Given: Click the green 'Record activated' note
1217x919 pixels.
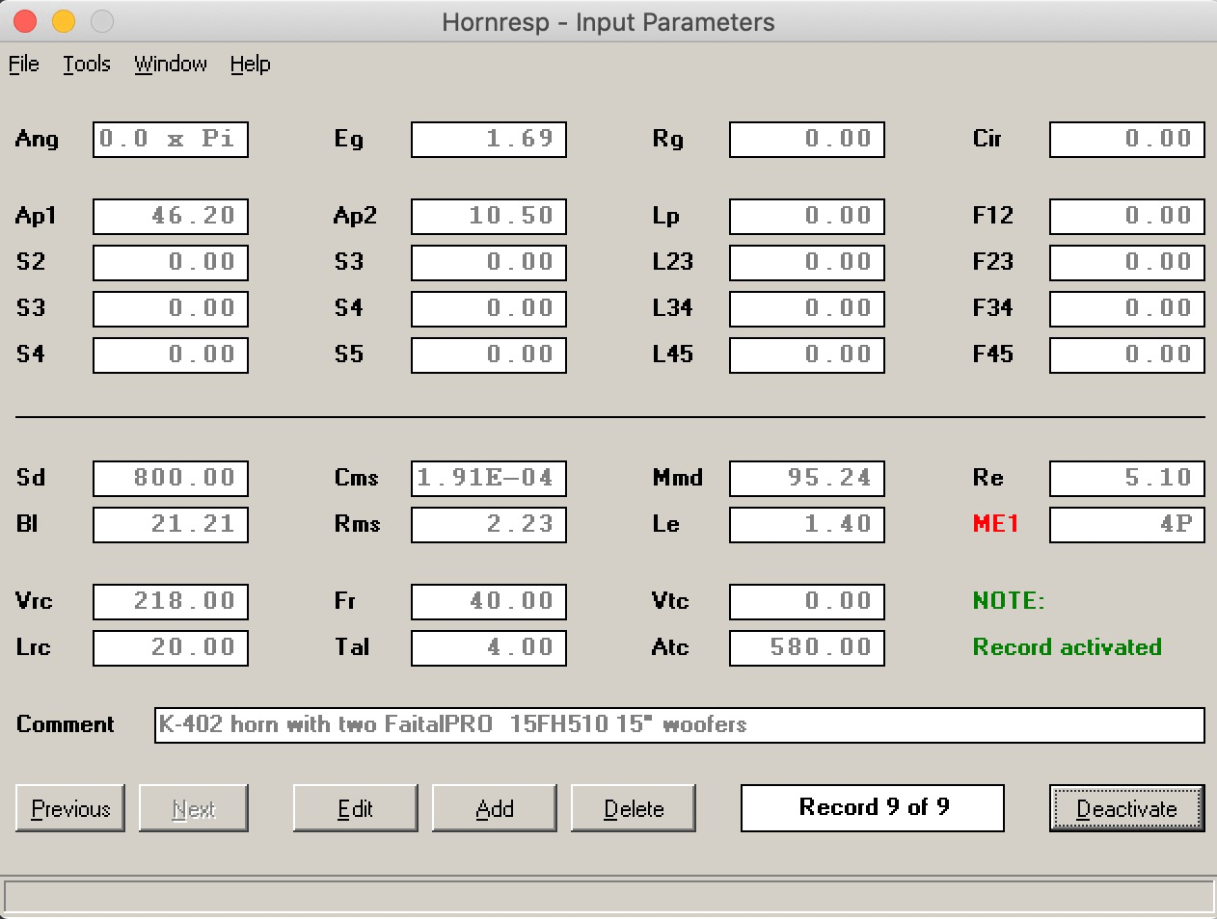Looking at the screenshot, I should click(1067, 646).
